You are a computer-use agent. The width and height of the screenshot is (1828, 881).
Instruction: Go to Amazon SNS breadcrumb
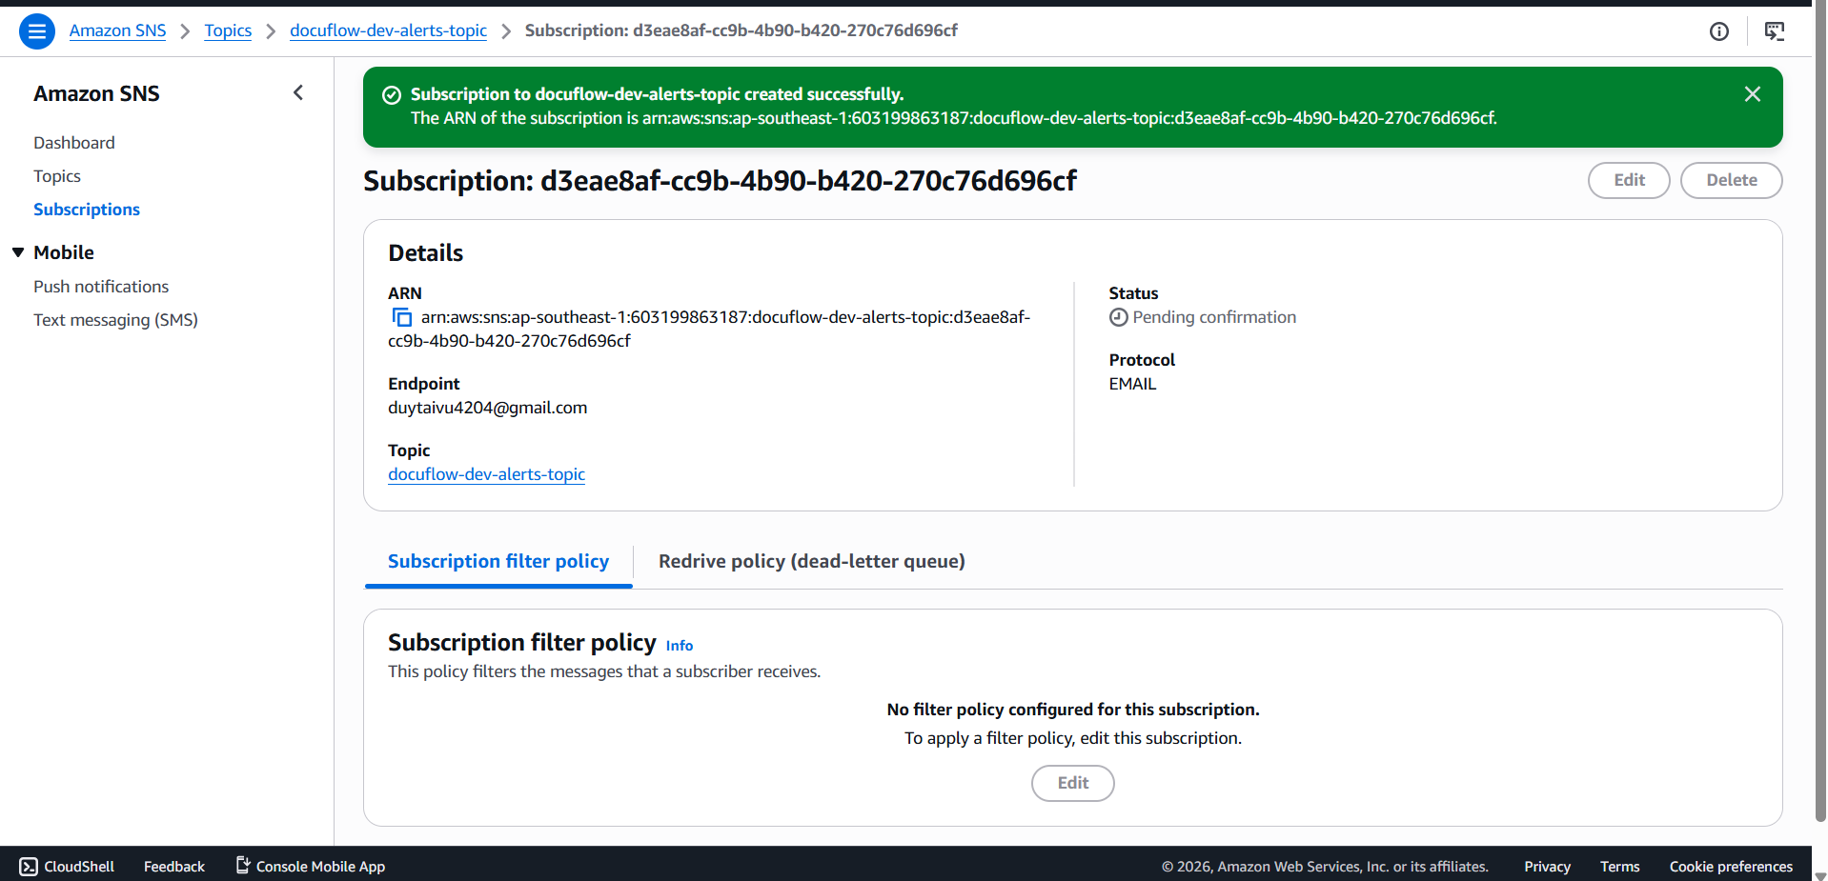pos(117,30)
